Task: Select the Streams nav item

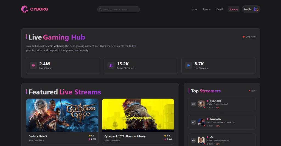Action: click(x=234, y=9)
